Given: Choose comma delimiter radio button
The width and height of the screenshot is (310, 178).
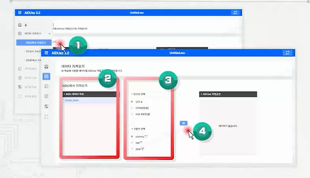Looking at the screenshot, I should pos(132,136).
